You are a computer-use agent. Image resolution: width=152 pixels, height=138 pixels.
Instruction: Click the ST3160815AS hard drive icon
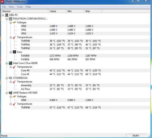10,78
